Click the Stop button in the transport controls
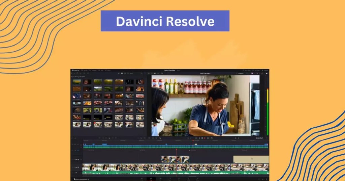 [x=202, y=138]
